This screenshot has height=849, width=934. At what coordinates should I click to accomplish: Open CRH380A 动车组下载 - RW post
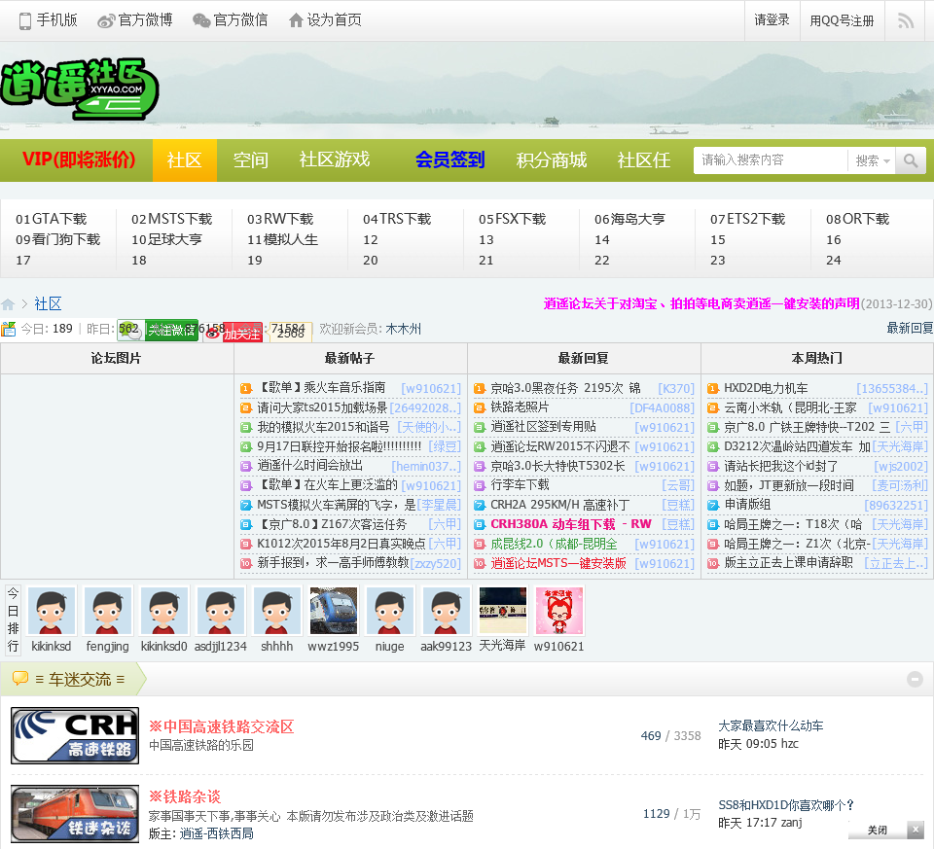(571, 524)
